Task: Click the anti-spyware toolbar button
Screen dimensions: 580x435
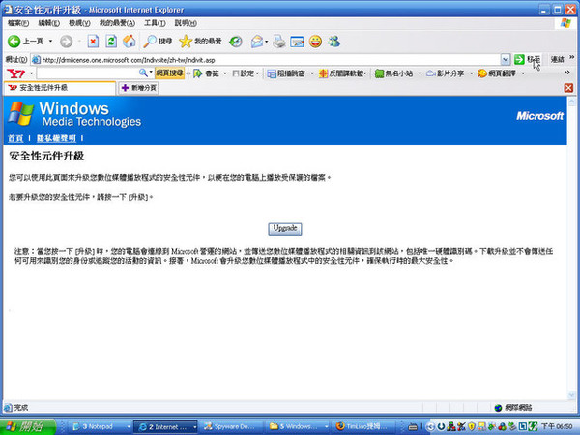Action: tap(342, 73)
